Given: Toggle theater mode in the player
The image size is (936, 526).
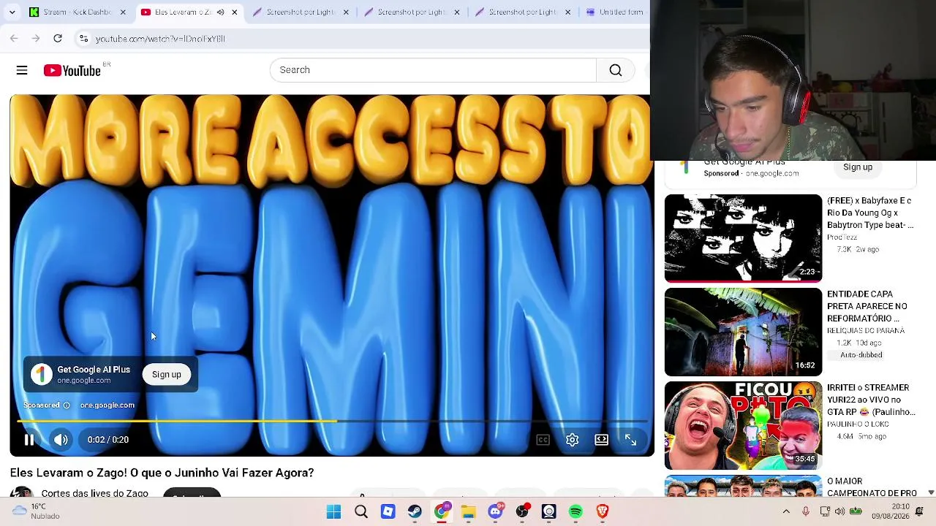Looking at the screenshot, I should pyautogui.click(x=601, y=440).
